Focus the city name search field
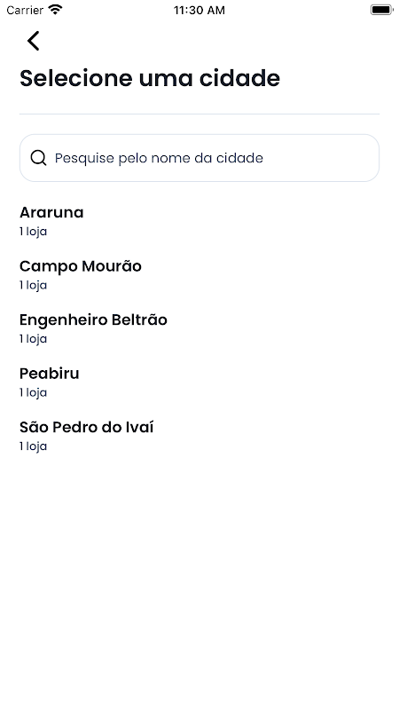The width and height of the screenshot is (399, 710). pos(199,158)
